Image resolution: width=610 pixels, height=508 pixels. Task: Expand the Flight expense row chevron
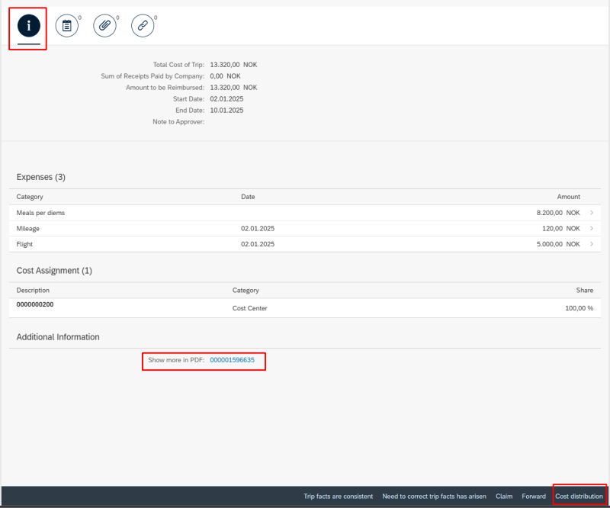pos(592,244)
